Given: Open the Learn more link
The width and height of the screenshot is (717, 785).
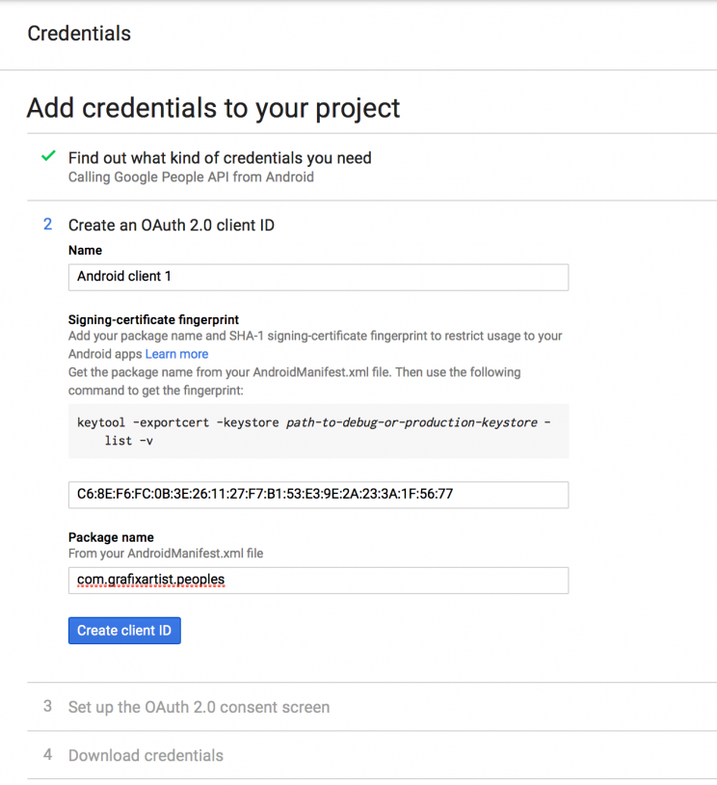Looking at the screenshot, I should 176,354.
